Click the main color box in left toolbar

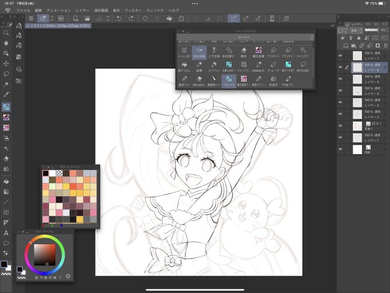[4, 264]
